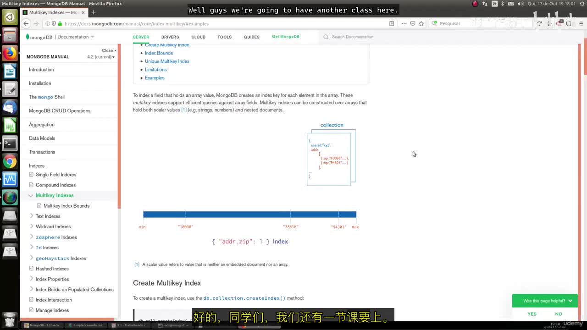The image size is (587, 330).
Task: Expand the 2d Indexes section
Action: 31,247
